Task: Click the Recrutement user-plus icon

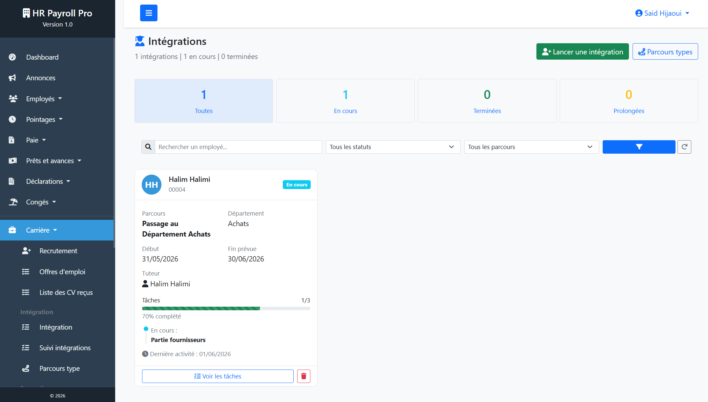Action: (x=26, y=251)
